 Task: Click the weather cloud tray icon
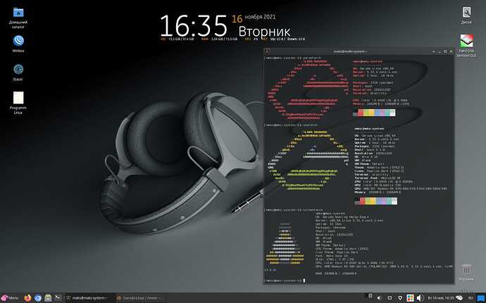point(459,298)
